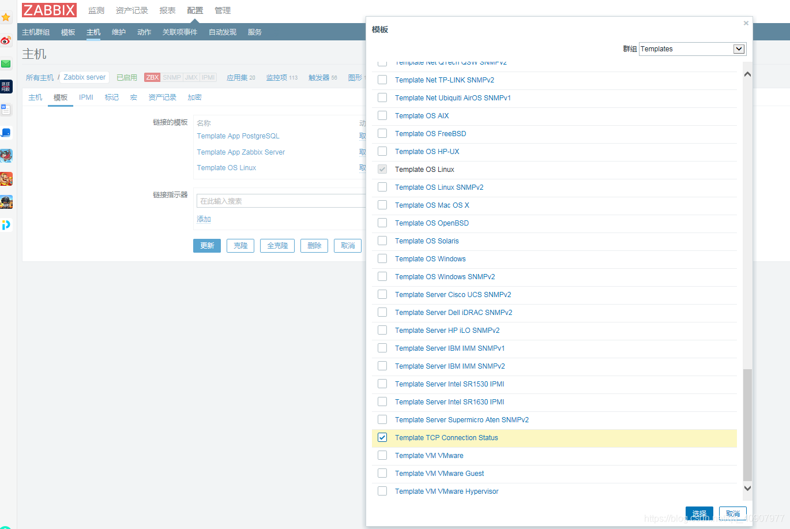Open 监控项 113 link
790x529 pixels.
tap(282, 77)
